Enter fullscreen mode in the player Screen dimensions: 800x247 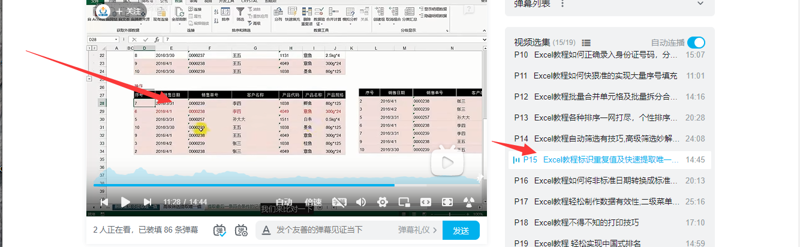click(x=447, y=202)
